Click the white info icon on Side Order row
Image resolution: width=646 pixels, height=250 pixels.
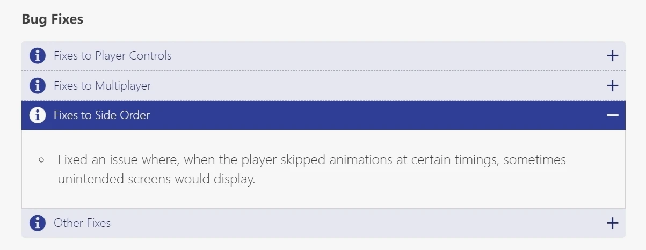(x=38, y=115)
